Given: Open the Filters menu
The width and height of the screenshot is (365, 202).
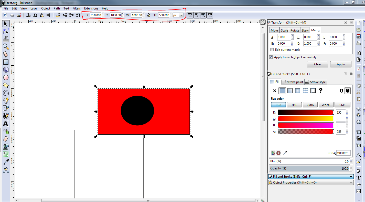Looking at the screenshot, I should [x=77, y=8].
